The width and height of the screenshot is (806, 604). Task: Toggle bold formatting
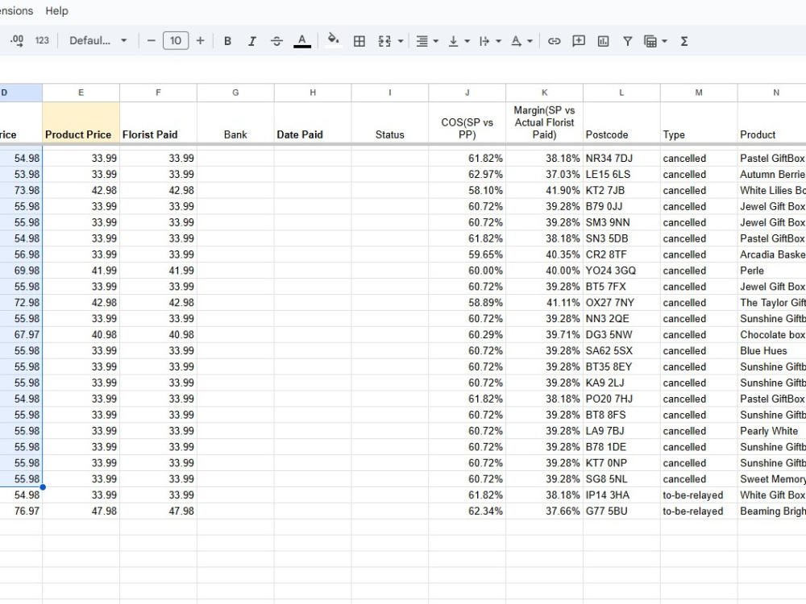click(x=228, y=41)
